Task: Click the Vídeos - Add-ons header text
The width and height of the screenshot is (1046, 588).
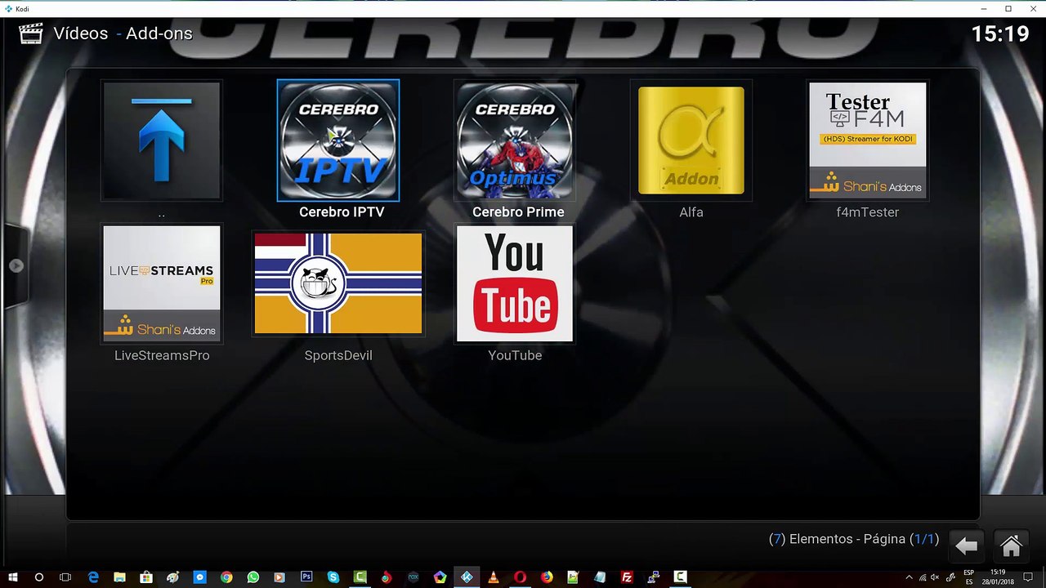Action: click(123, 33)
